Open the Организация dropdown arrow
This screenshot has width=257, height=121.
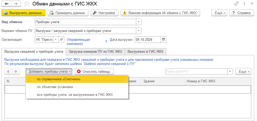pyautogui.click(x=56, y=40)
